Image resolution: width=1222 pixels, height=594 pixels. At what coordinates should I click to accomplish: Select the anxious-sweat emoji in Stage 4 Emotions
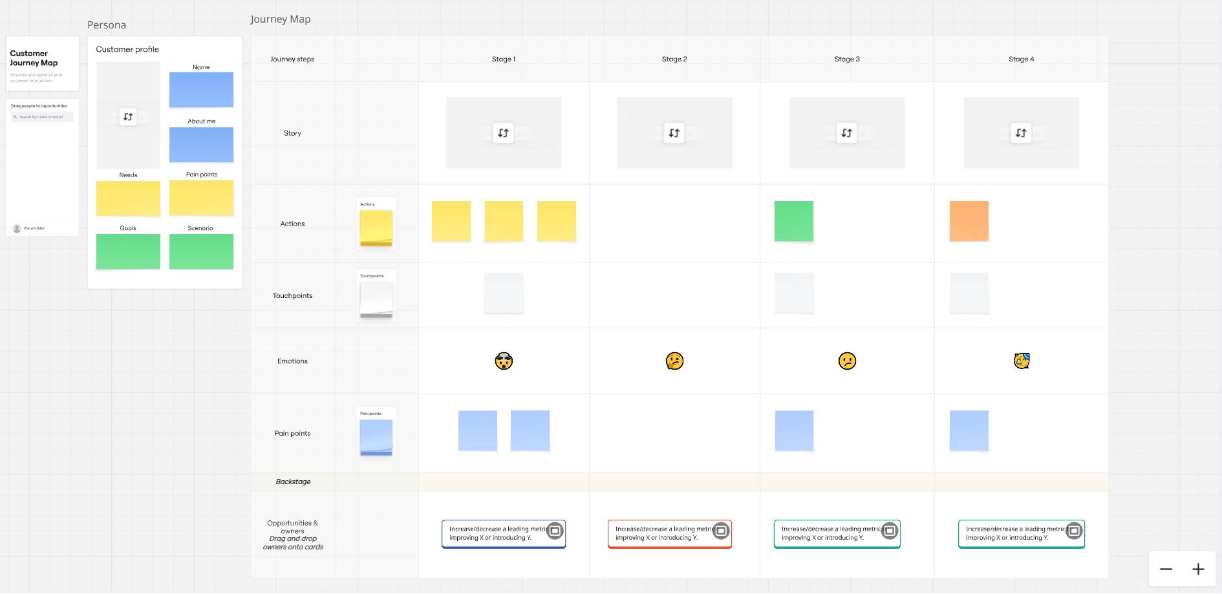(1021, 361)
